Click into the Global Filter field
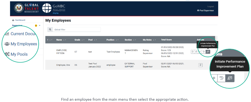The width and height of the screenshot is (251, 102). point(77,30)
